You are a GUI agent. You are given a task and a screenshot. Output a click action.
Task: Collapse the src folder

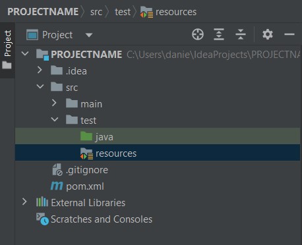click(x=40, y=86)
